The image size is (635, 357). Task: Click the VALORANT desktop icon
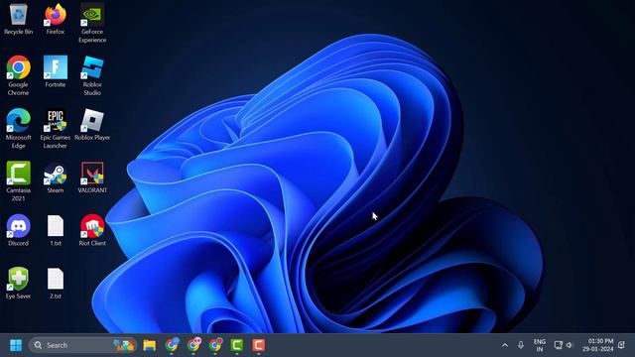coord(92,178)
